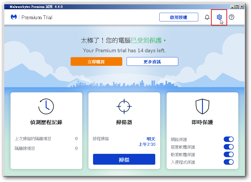Open notifications with the bell icon
The height and width of the screenshot is (182, 251).
click(207, 17)
